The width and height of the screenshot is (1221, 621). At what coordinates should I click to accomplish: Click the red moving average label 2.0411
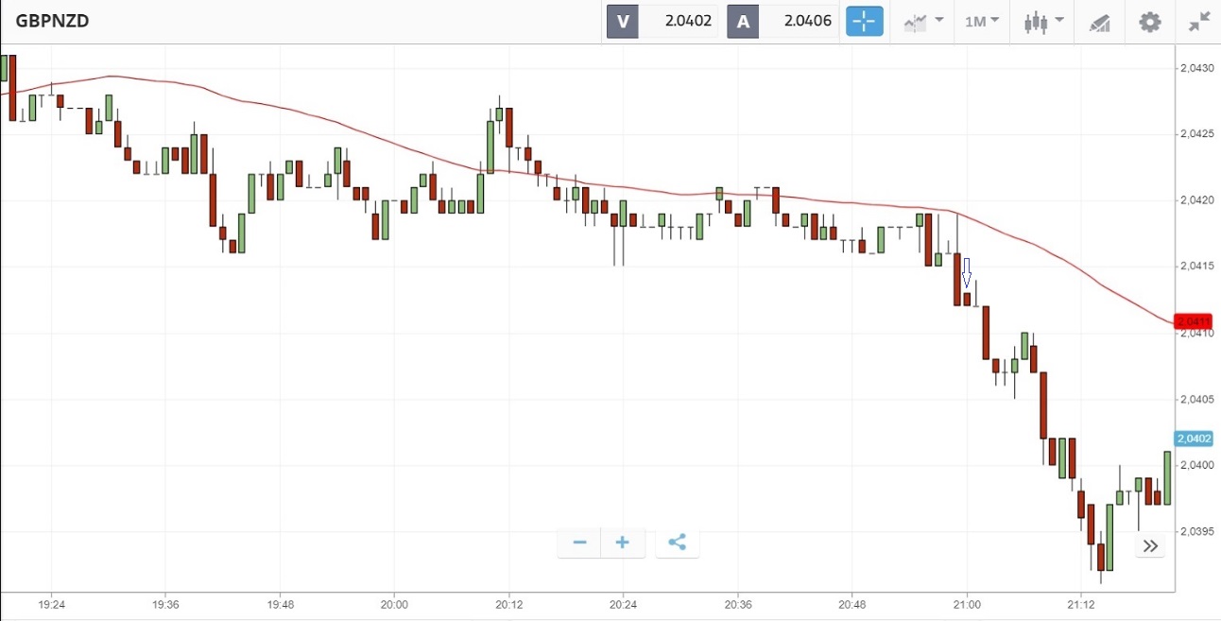tap(1192, 321)
